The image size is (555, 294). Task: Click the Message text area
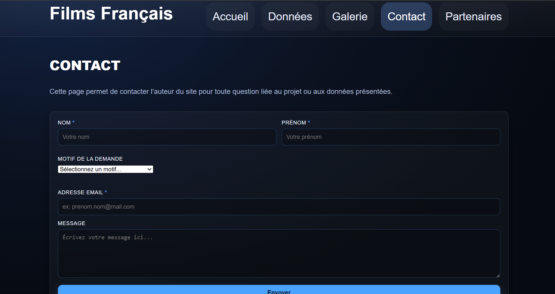[279, 253]
